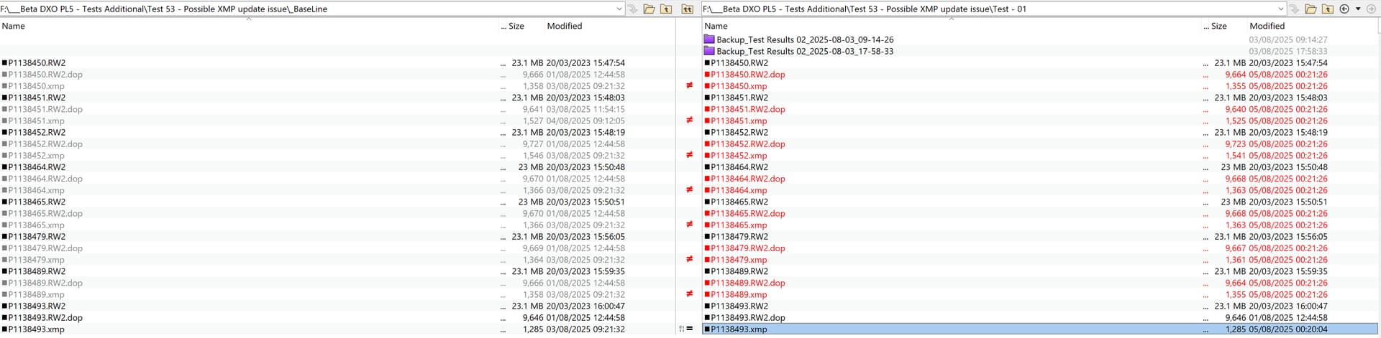Expand right path history dropdown
The width and height of the screenshot is (1381, 338).
(x=1281, y=9)
